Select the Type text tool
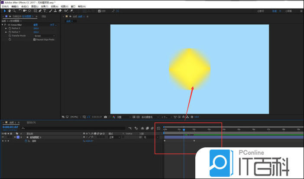This screenshot has height=179, width=304. pos(45,11)
